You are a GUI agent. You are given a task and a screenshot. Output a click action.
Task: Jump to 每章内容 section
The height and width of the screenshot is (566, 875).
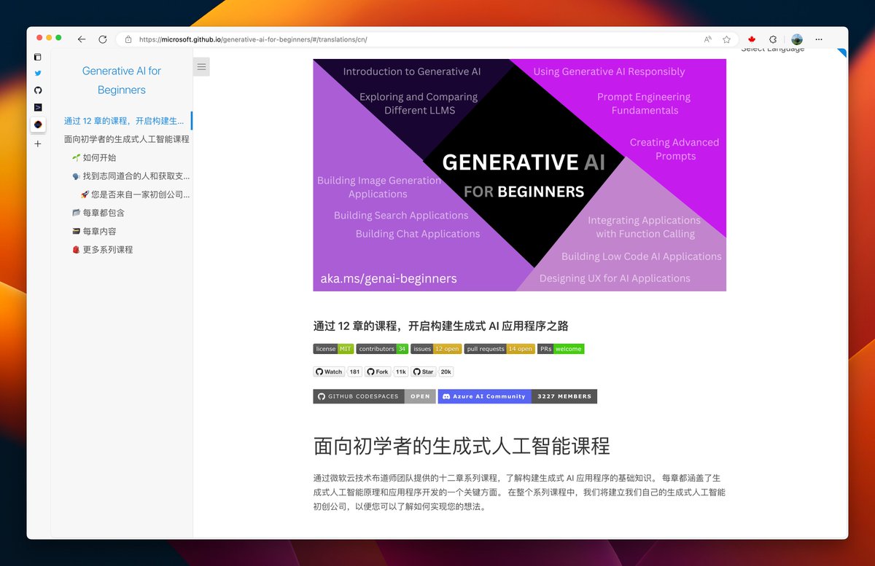(94, 231)
